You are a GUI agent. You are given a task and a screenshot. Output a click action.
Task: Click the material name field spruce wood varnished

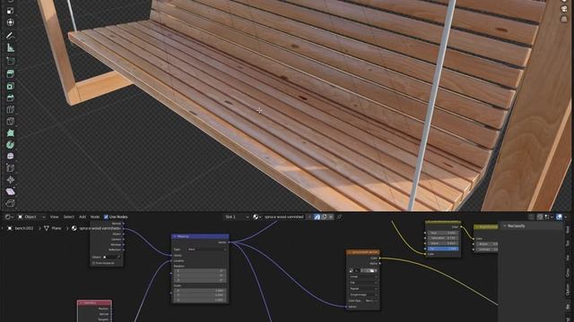click(284, 216)
